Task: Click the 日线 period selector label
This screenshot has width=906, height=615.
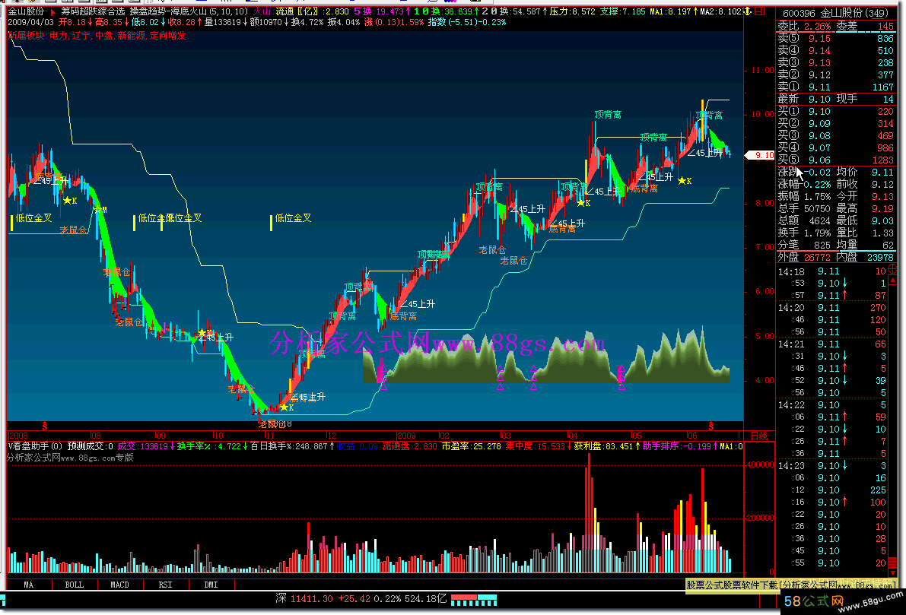Action: click(759, 436)
